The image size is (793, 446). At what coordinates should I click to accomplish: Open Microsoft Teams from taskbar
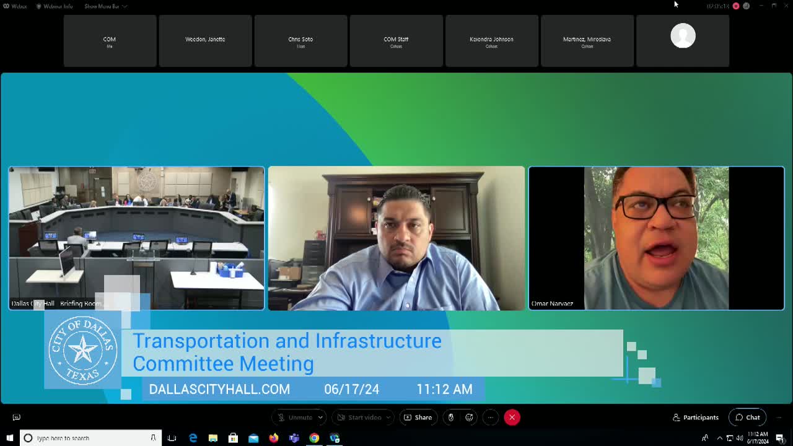[294, 438]
